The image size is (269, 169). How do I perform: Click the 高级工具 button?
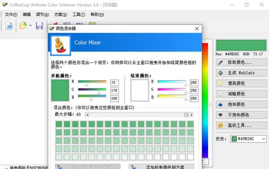(241, 126)
